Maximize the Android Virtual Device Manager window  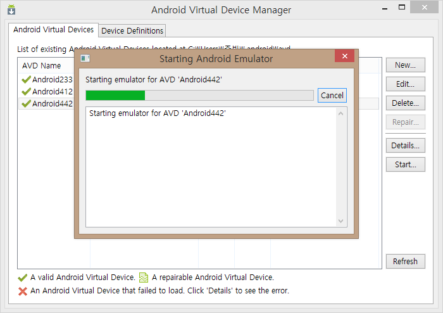tap(401, 8)
